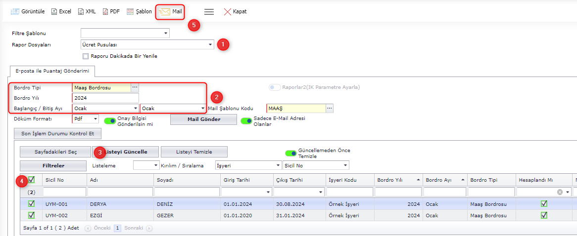Open Çıkış Tarihi filter dropdown

pyautogui.click(x=321, y=192)
